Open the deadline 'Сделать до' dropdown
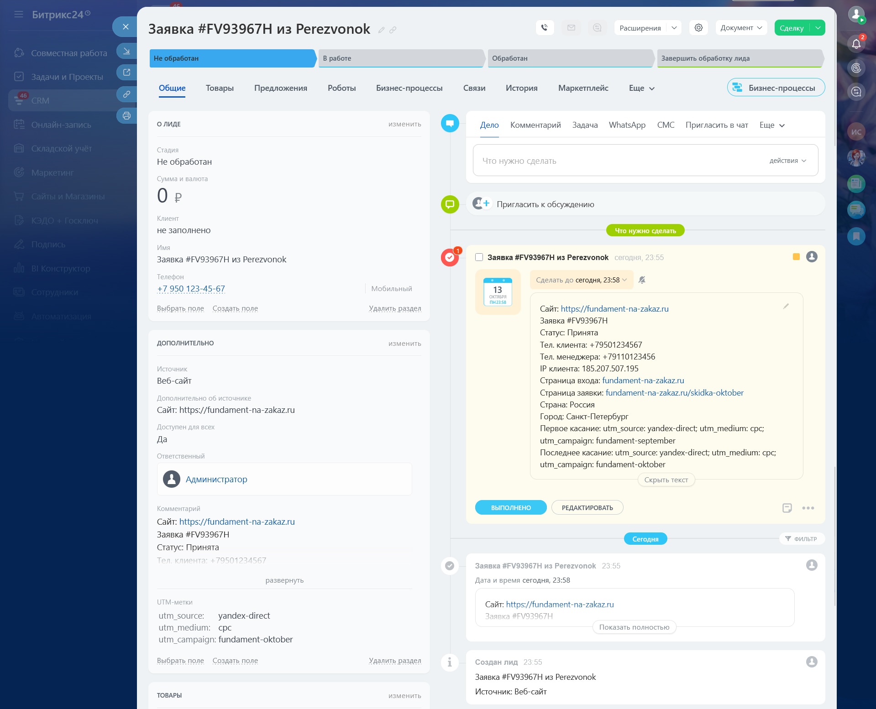The width and height of the screenshot is (876, 709). click(x=581, y=280)
